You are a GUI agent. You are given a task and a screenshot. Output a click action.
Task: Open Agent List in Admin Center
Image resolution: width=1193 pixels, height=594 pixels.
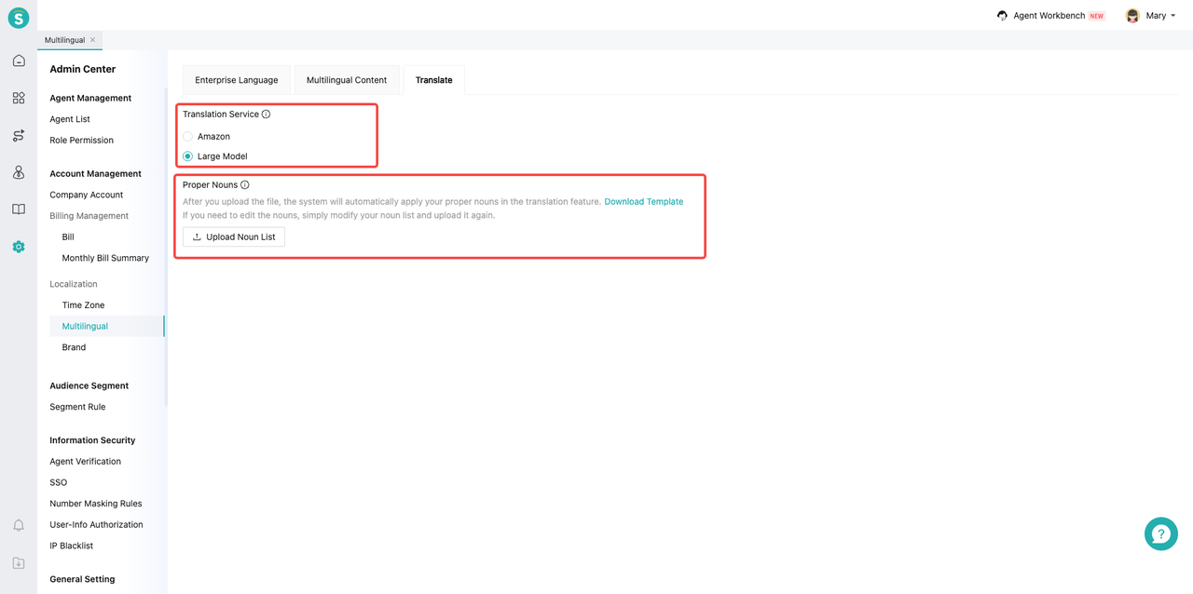click(70, 119)
